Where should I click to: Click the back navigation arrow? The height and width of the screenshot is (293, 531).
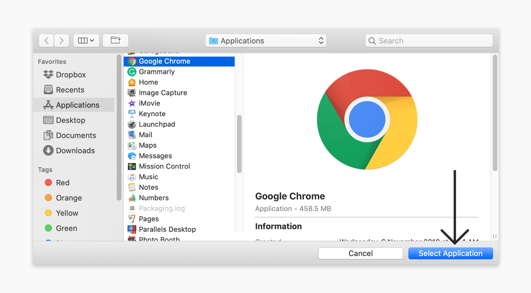pos(46,40)
